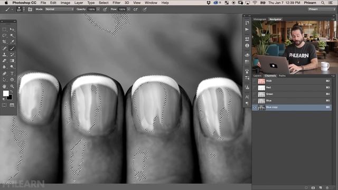Screen dimensions: 338x190
Task: Open the Brush Preset picker
Action: [x=21, y=9]
